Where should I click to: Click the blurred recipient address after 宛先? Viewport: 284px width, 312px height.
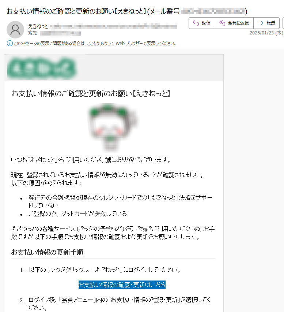point(60,33)
